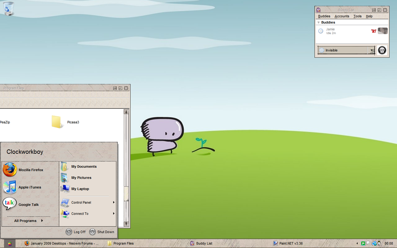The image size is (397, 248).
Task: Collapse the Buddies group triangle
Action: point(318,23)
